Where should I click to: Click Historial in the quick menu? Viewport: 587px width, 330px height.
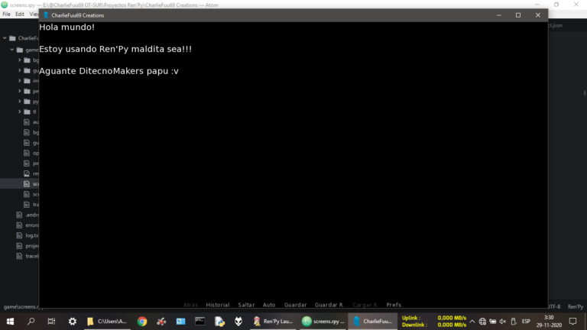tap(218, 305)
